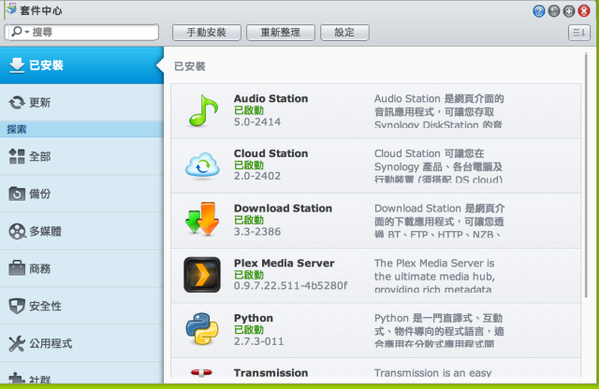
Task: Switch to the 更新 updates category
Action: click(81, 102)
